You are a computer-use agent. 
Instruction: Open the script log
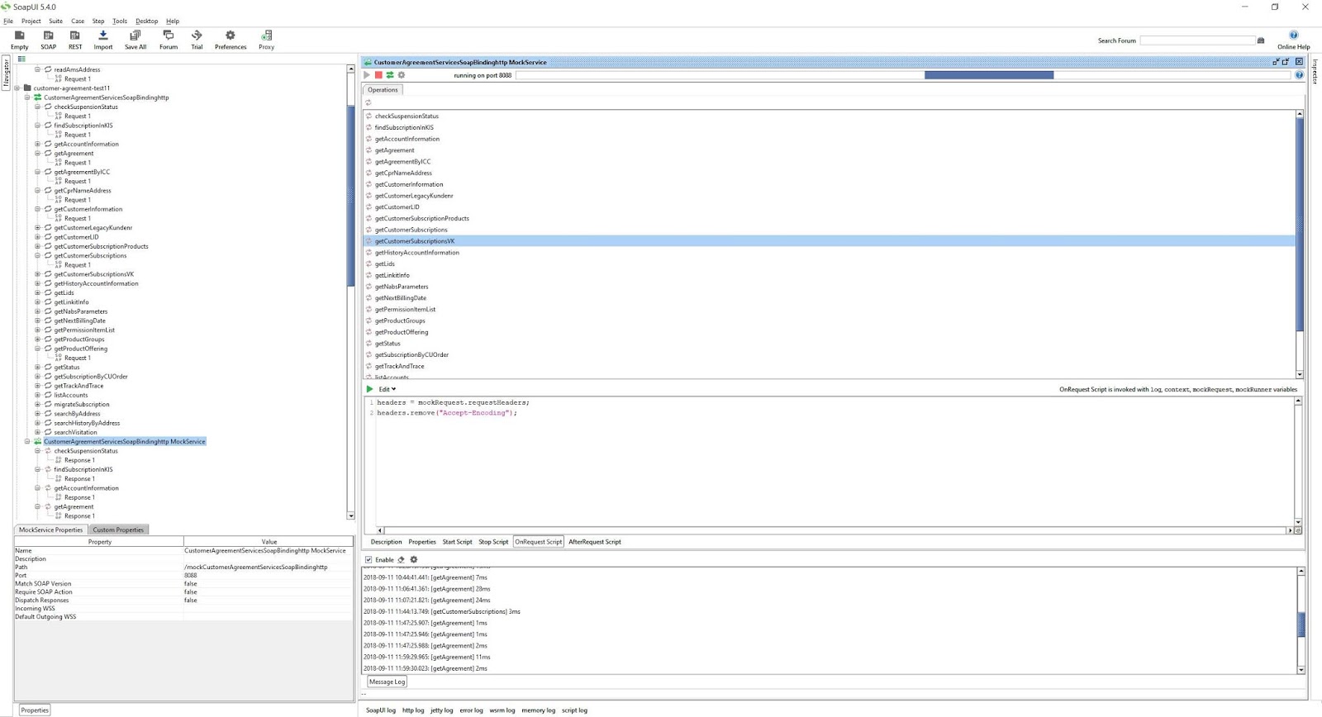point(574,710)
